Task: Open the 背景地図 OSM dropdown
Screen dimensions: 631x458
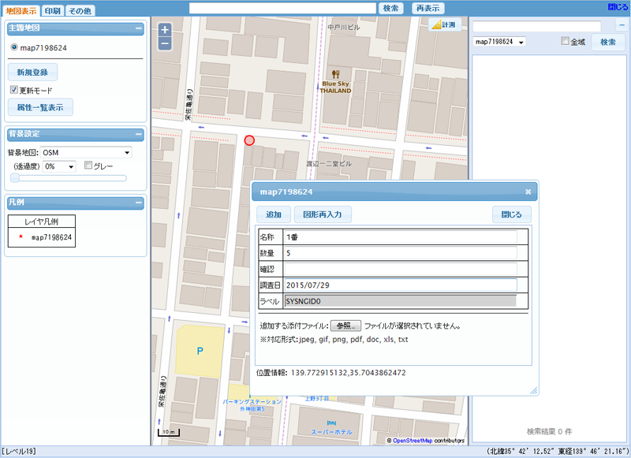Action: 86,153
